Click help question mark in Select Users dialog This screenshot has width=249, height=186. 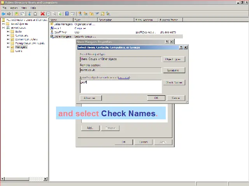tap(181, 47)
